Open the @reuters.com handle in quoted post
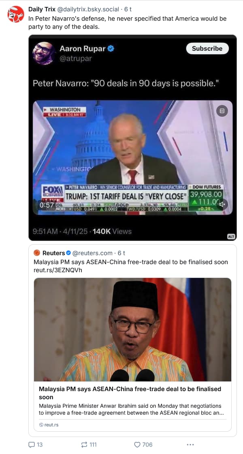Image resolution: width=243 pixels, height=454 pixels. tap(92, 253)
